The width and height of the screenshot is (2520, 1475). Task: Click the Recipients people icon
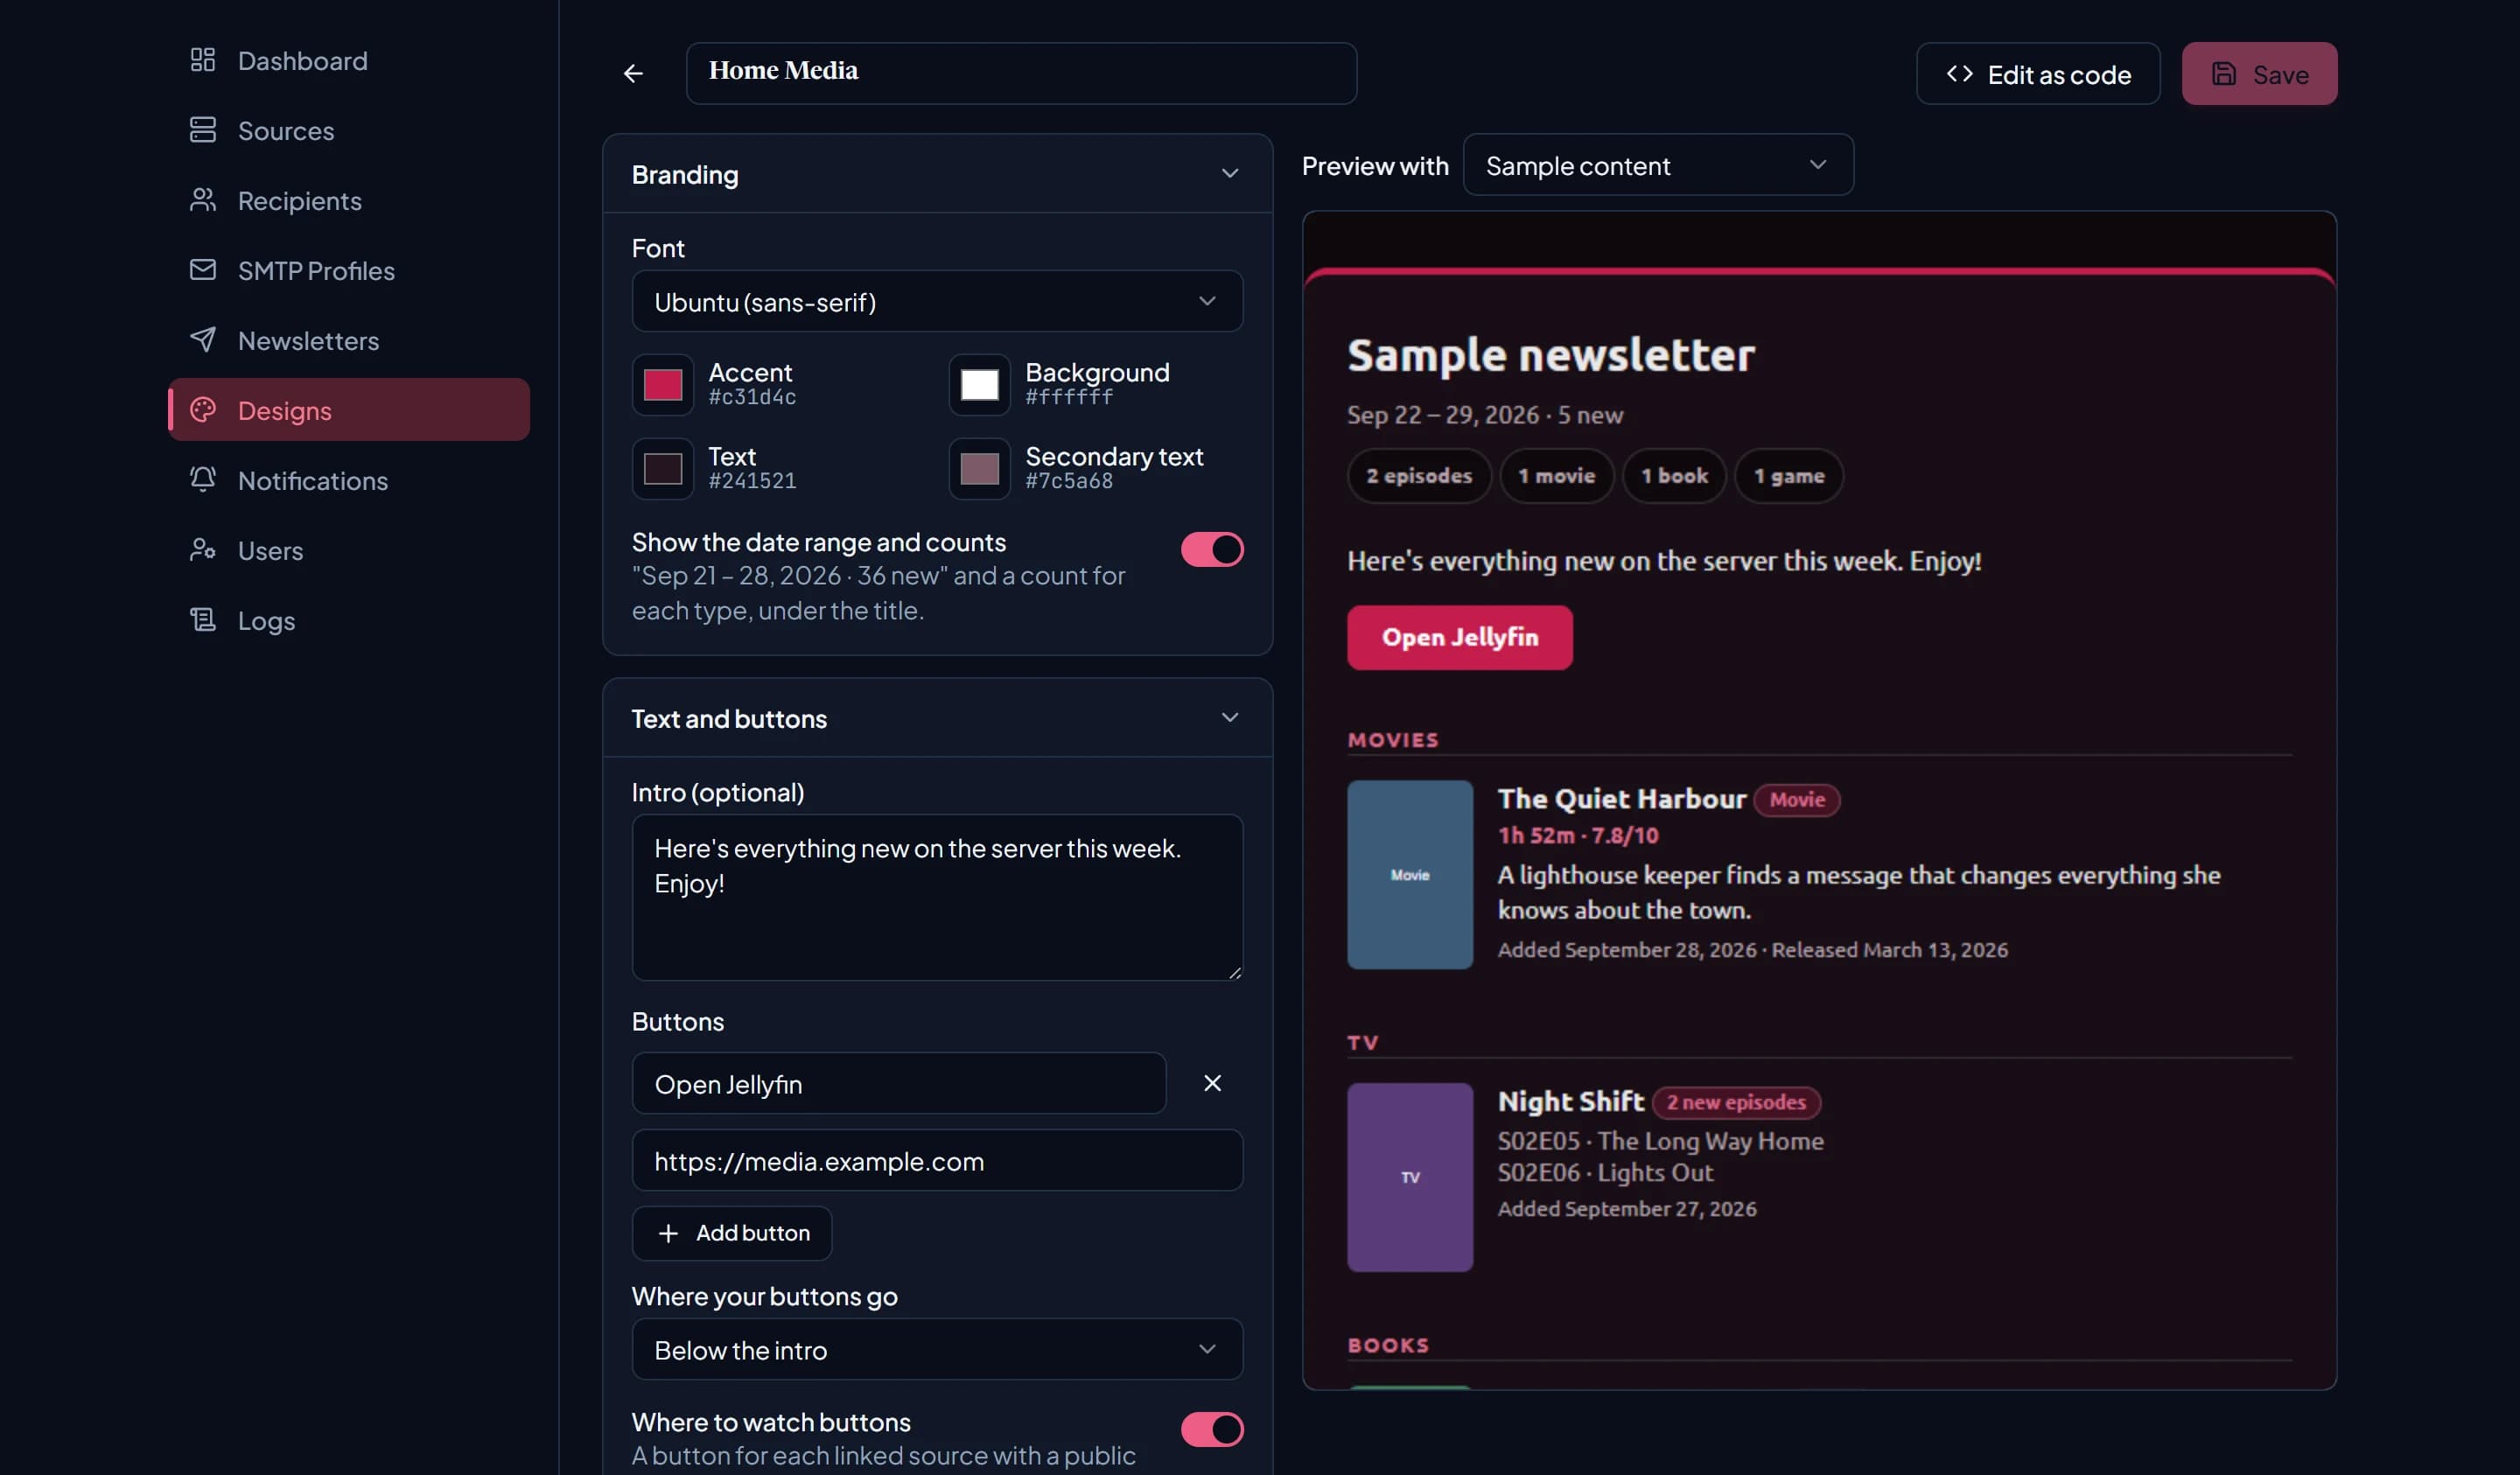coord(203,200)
